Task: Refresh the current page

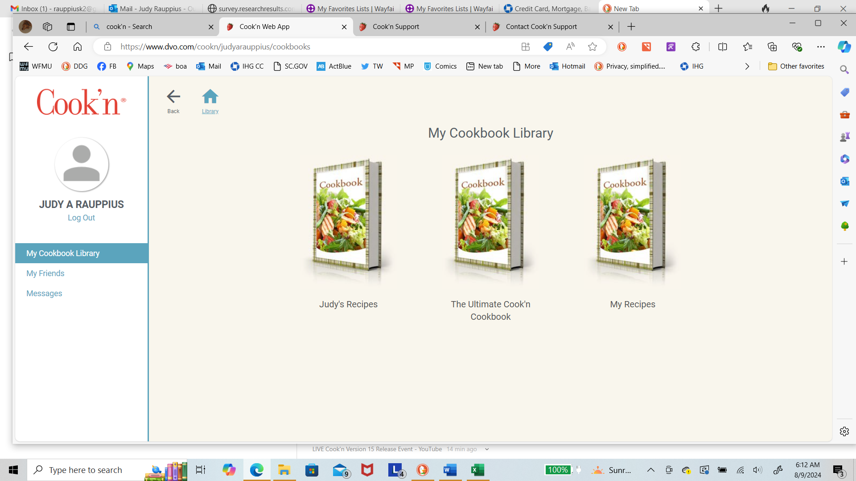Action: [x=53, y=47]
